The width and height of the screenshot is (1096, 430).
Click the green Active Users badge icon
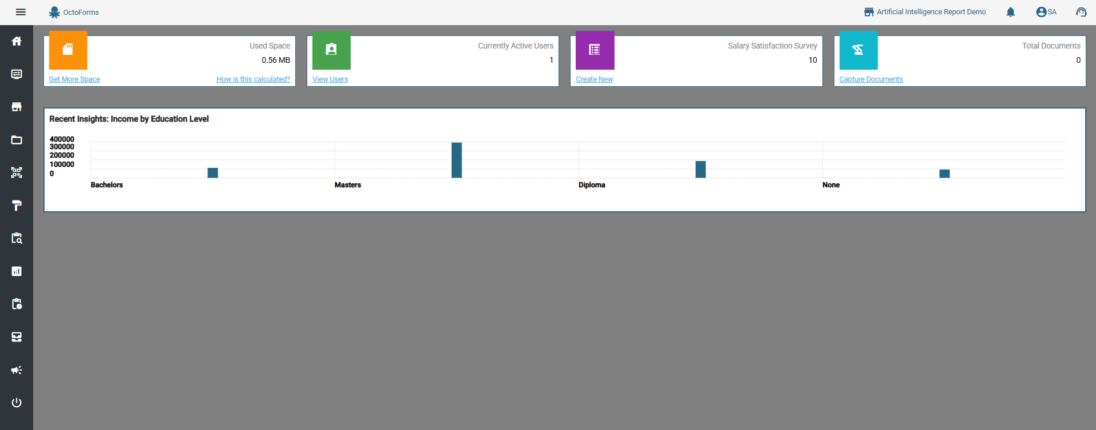pos(331,50)
